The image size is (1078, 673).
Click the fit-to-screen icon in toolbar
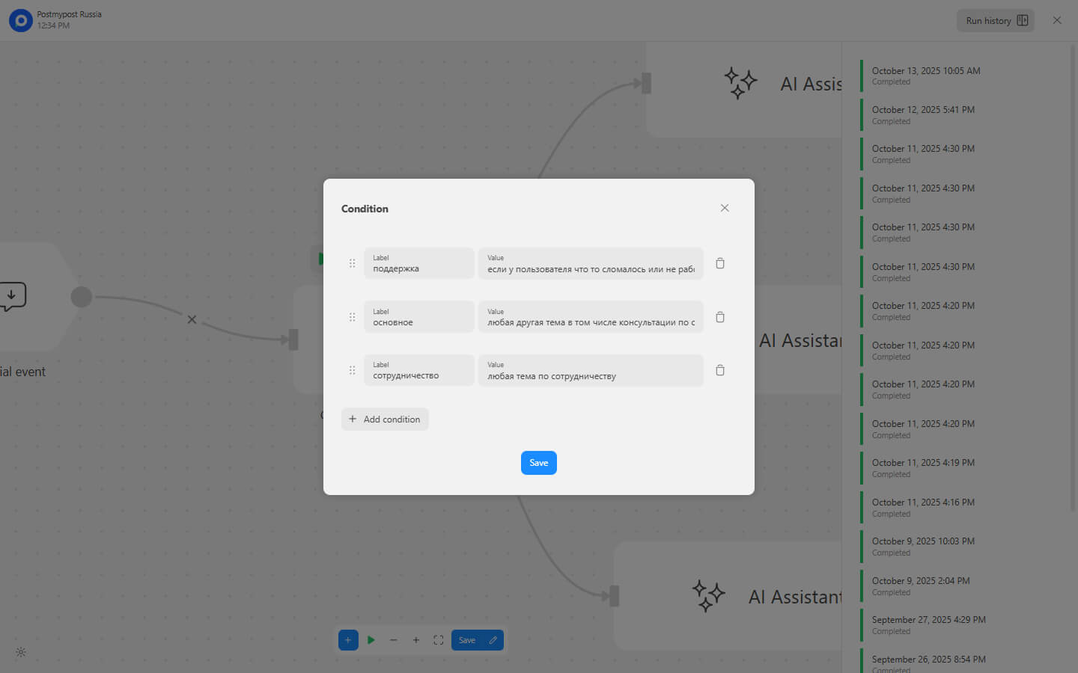point(439,640)
